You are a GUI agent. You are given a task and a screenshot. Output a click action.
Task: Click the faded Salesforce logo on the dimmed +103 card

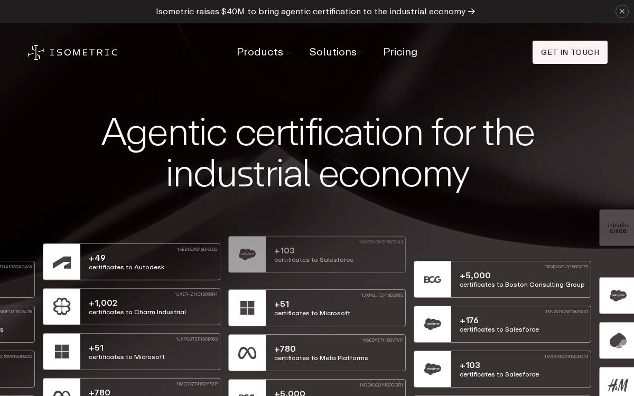(x=247, y=254)
